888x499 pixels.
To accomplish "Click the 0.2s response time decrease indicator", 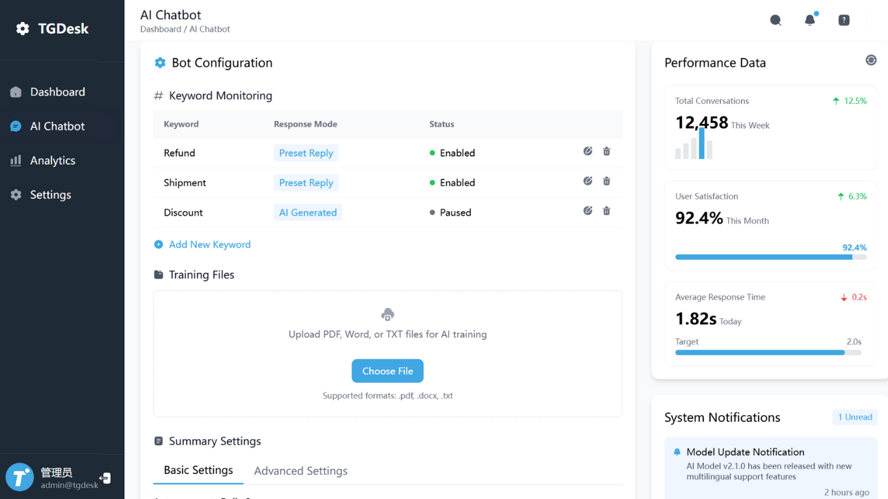I will click(x=854, y=298).
